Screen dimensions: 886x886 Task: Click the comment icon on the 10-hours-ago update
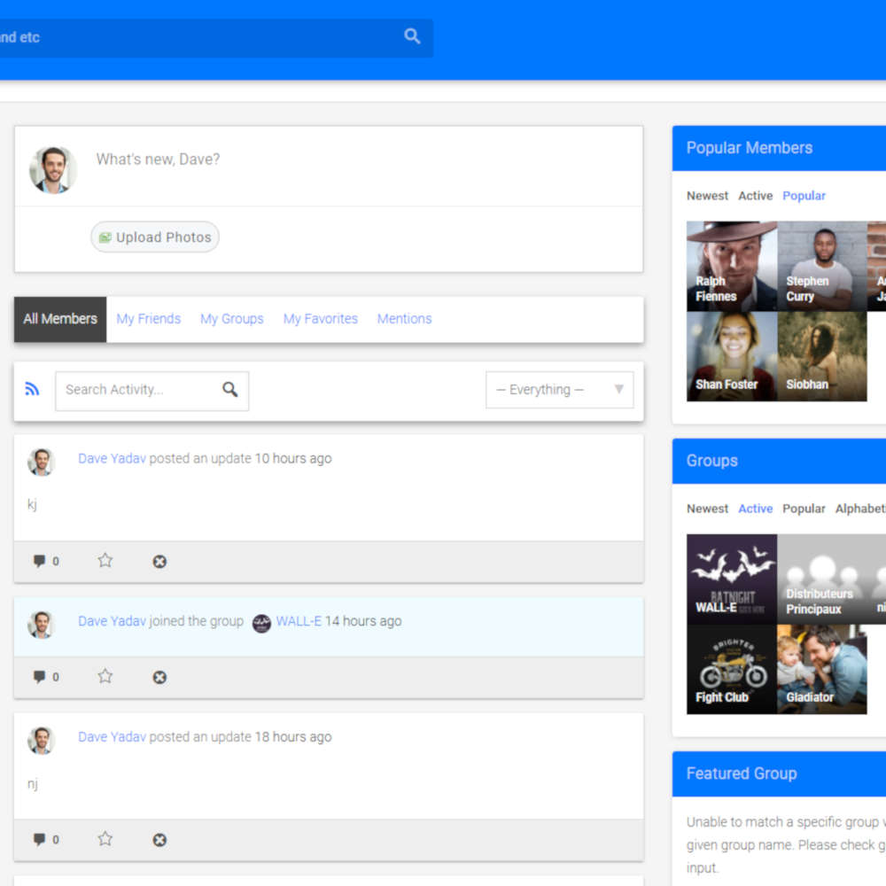click(x=40, y=561)
